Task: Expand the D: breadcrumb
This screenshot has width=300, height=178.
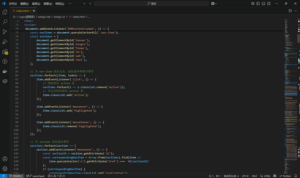Action: 14,17
